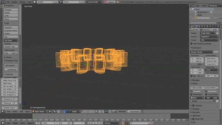
Task: Open Render Presets dropdown
Action: click(x=202, y=52)
